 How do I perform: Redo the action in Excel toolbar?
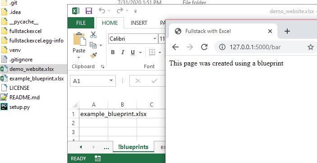coord(120,10)
